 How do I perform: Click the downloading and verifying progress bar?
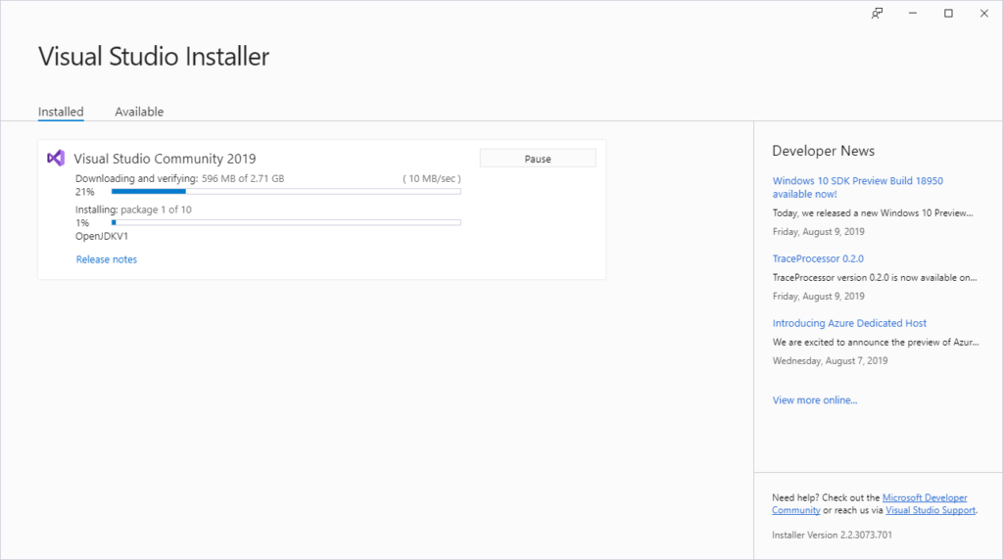click(x=286, y=191)
